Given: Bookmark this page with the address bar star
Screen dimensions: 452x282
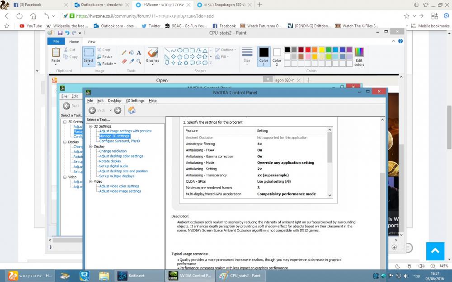Looking at the screenshot, I should (x=406, y=16).
